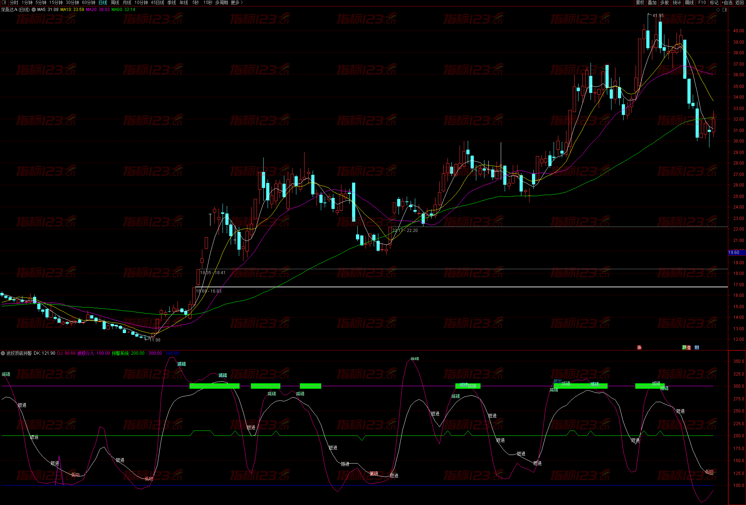Viewport: 746px width, 505px height.
Task: Click the 复权 button
Action: click(x=640, y=2)
